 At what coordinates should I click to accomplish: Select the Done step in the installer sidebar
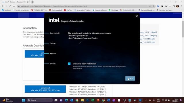tap(53, 64)
